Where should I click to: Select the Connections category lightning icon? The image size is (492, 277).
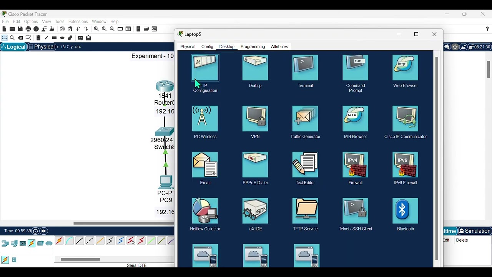coord(32,243)
